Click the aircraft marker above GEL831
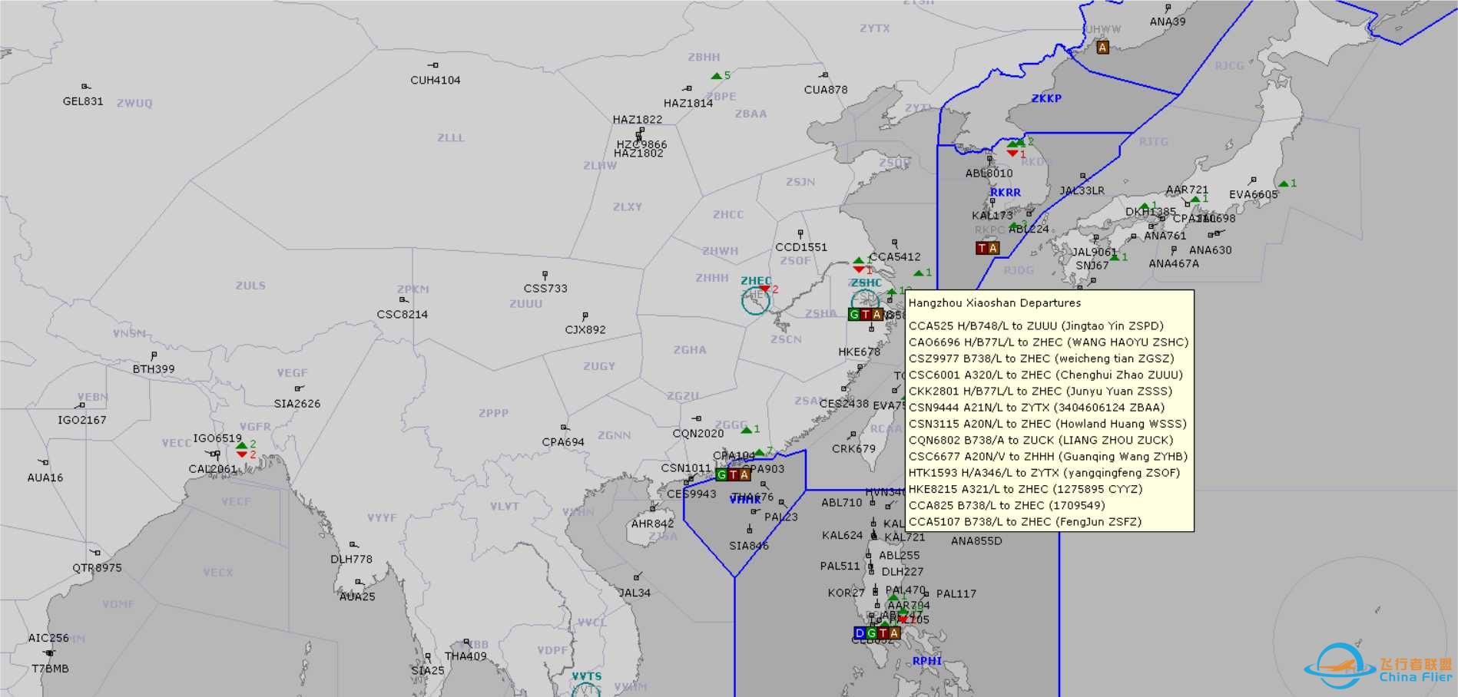1458x697 pixels. [85, 87]
